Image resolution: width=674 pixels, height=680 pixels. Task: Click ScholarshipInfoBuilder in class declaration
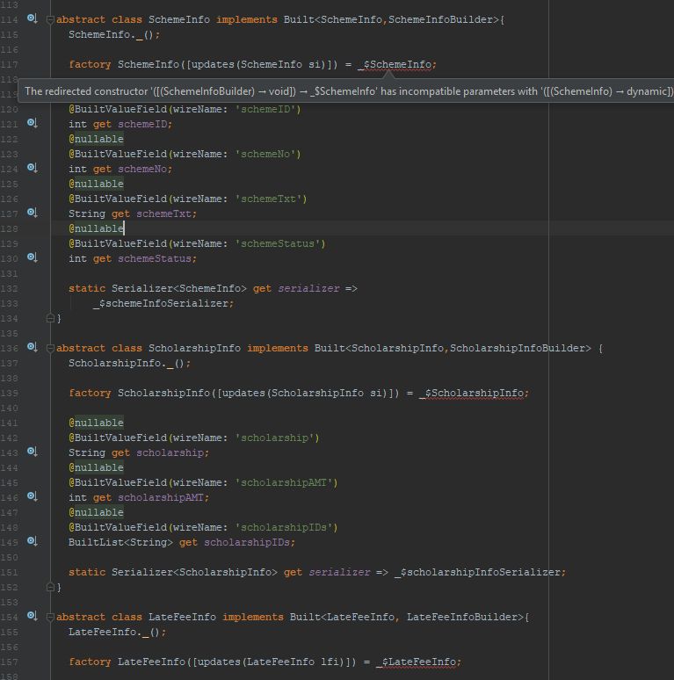pyautogui.click(x=518, y=348)
